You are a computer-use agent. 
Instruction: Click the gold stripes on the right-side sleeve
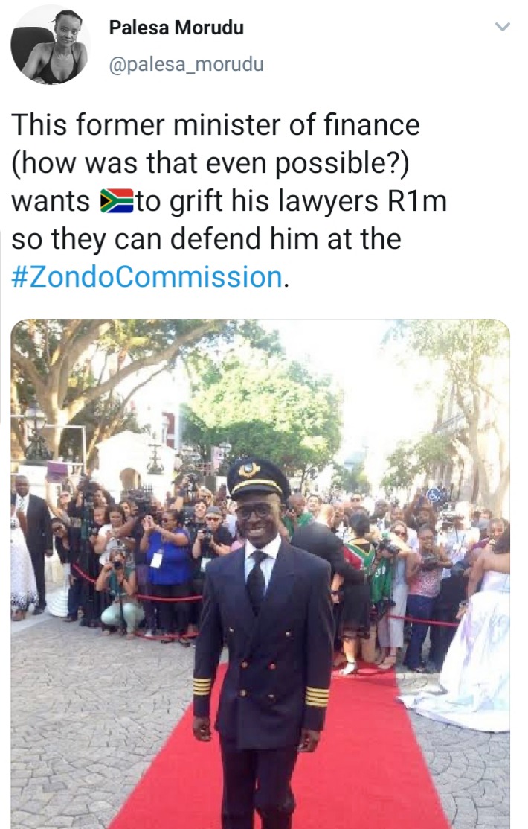(316, 696)
